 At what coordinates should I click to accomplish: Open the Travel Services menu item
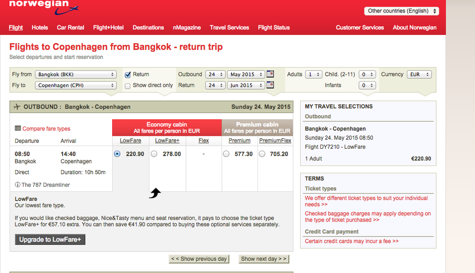pos(229,27)
